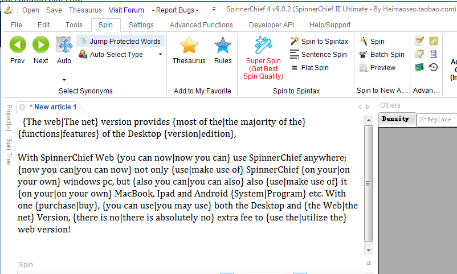Click the Thesaurus star icon

189,45
